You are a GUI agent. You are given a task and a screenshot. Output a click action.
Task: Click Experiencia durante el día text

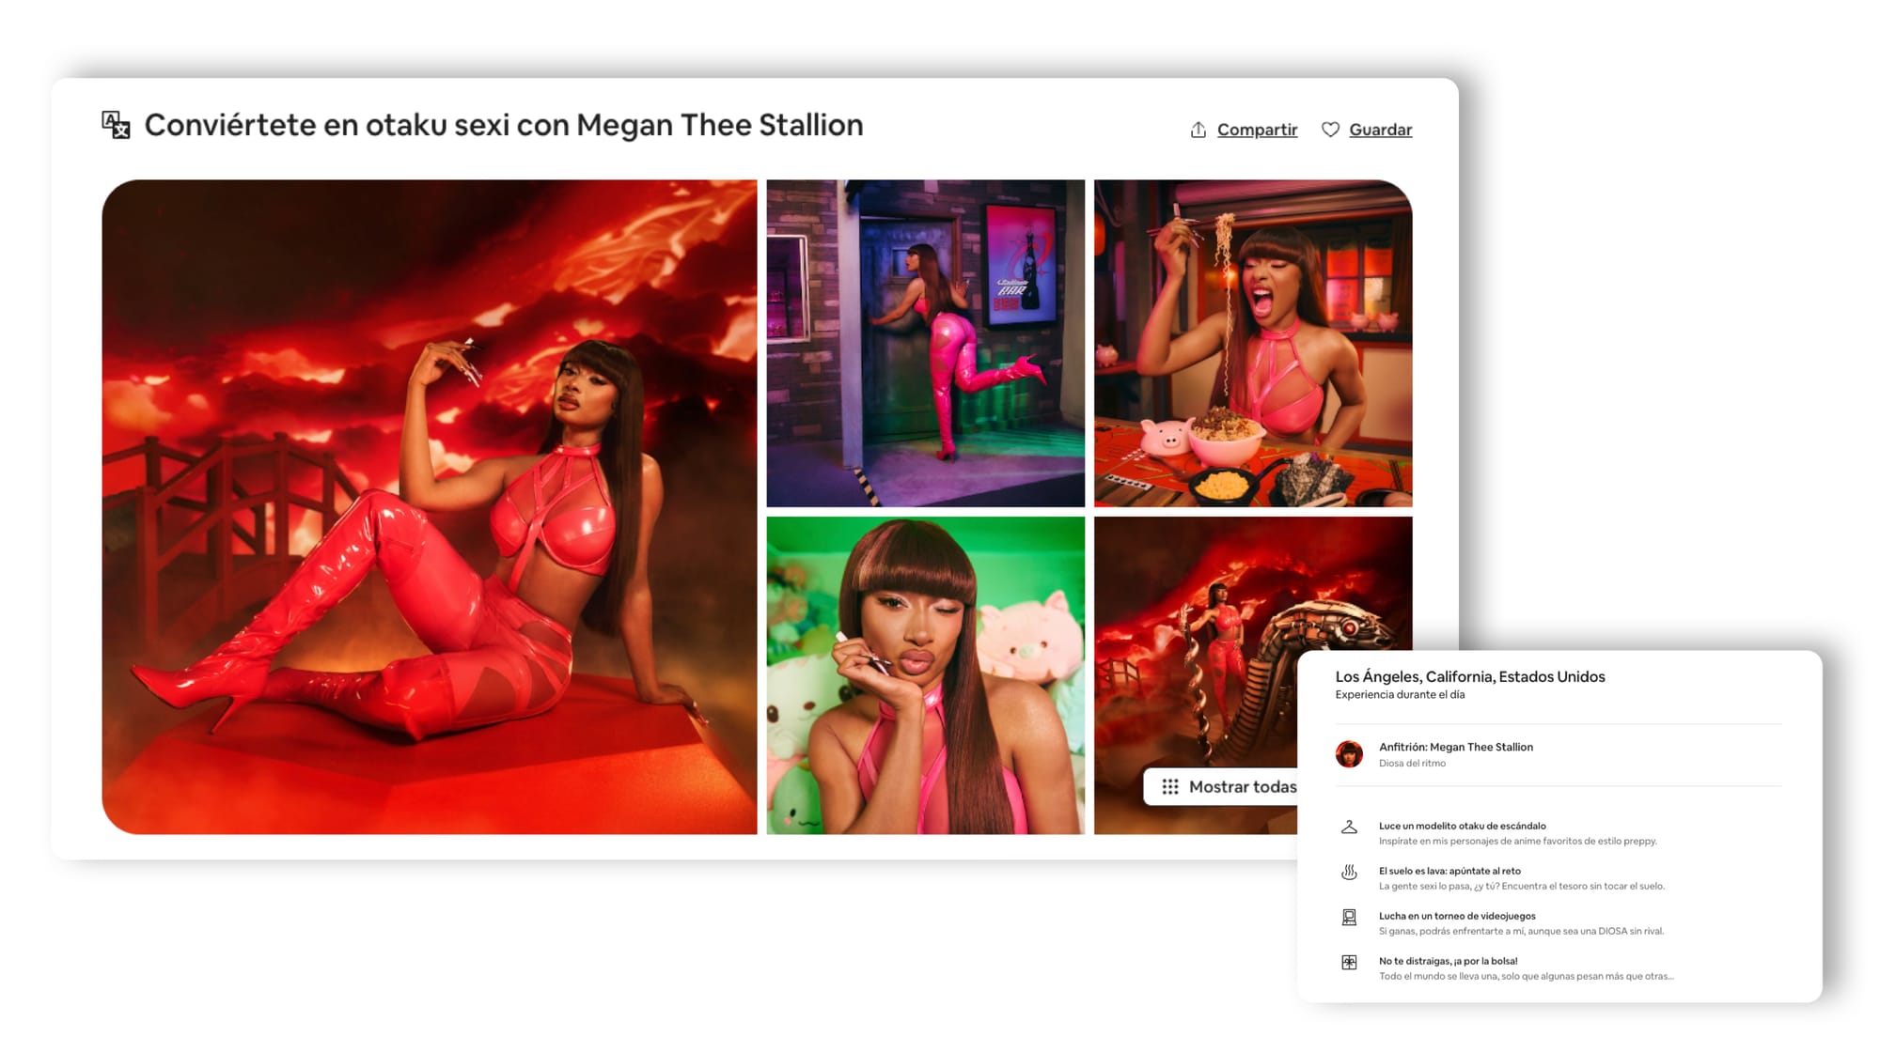tap(1400, 695)
